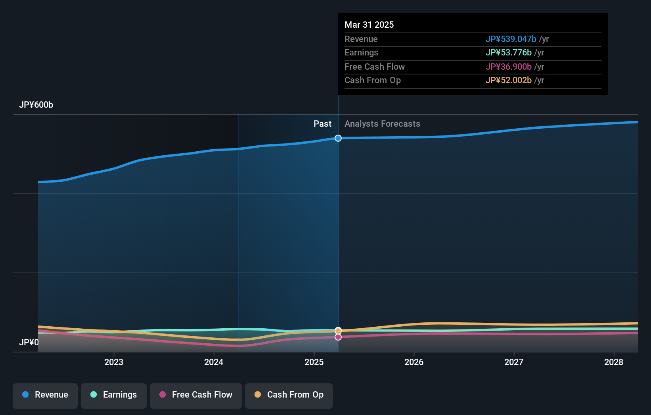Click the 2027 x-axis label
The width and height of the screenshot is (651, 415).
coord(514,362)
